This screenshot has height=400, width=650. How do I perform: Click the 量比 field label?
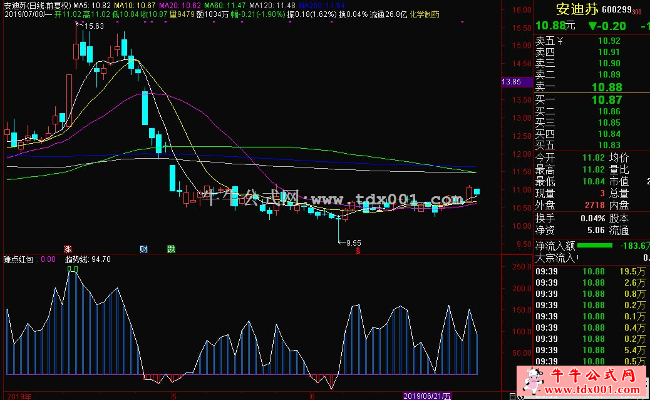[619, 169]
